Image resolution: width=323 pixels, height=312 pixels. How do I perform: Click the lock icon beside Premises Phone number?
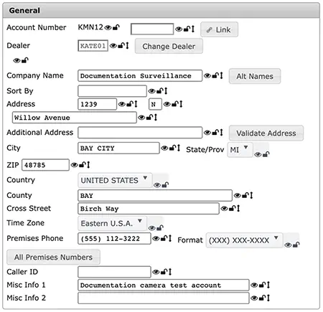coord(164,238)
